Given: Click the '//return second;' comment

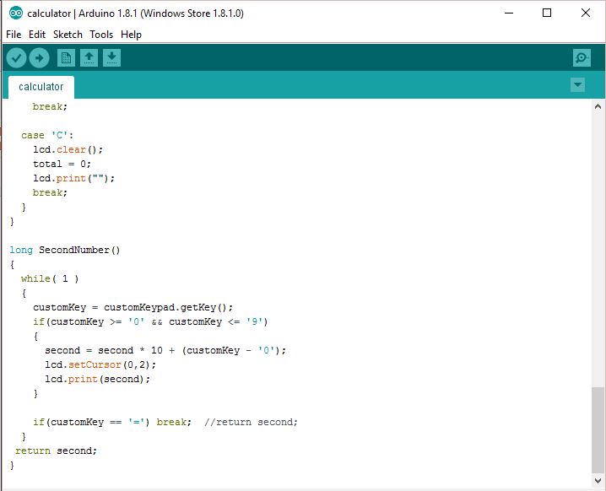Looking at the screenshot, I should tap(251, 422).
